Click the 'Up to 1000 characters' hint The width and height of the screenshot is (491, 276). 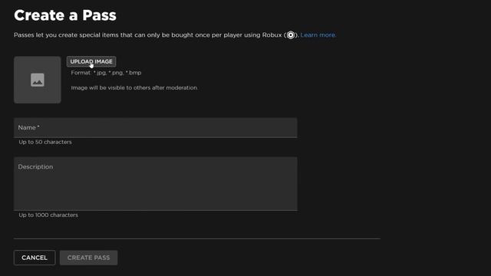click(48, 215)
